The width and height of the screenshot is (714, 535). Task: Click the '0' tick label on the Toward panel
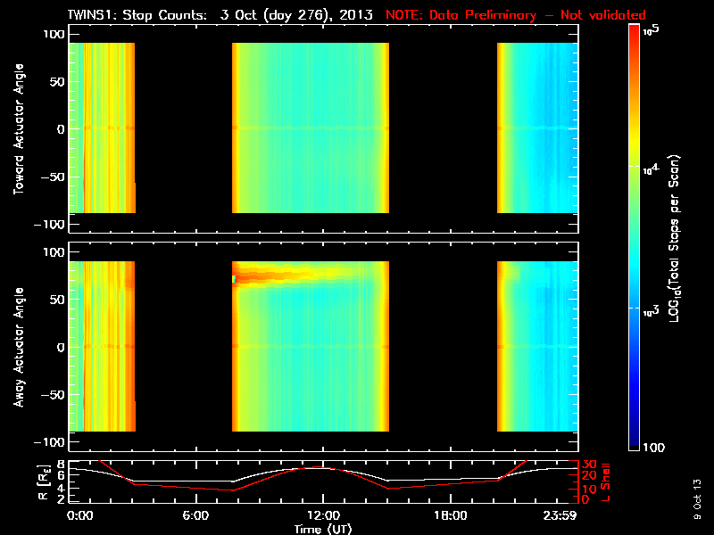coord(61,129)
